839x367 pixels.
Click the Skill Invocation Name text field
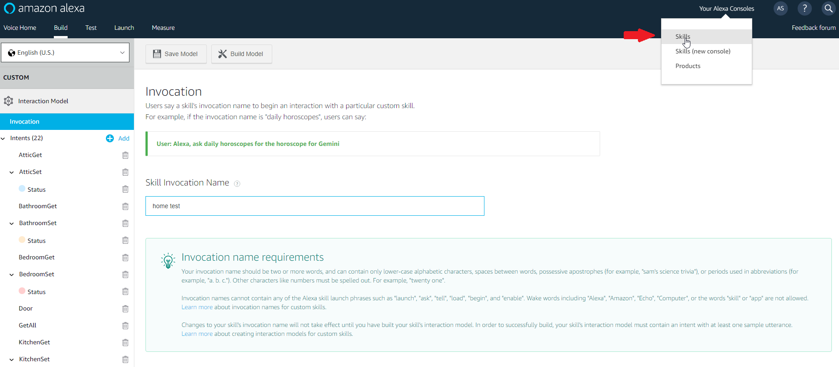click(x=315, y=206)
